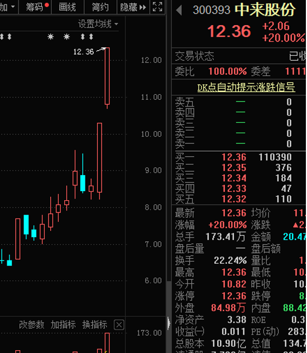Click the second star event marker
The image size is (307, 353).
click(67, 37)
